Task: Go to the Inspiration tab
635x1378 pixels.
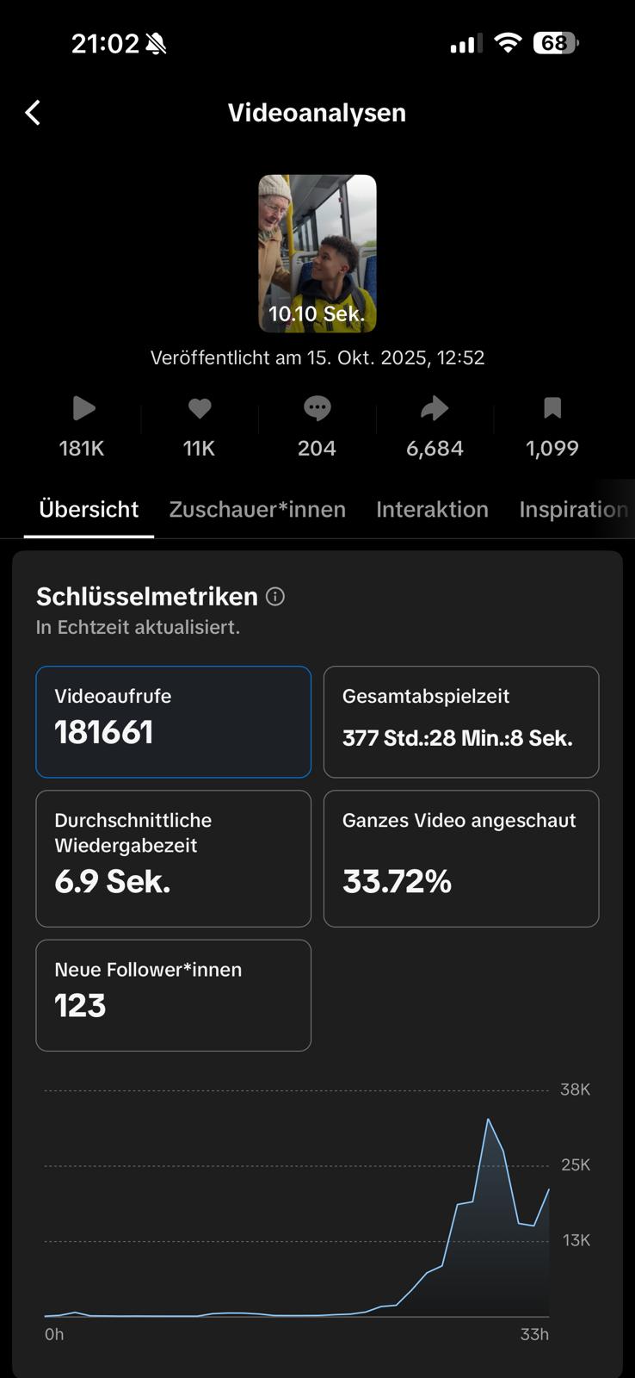Action: [x=573, y=510]
